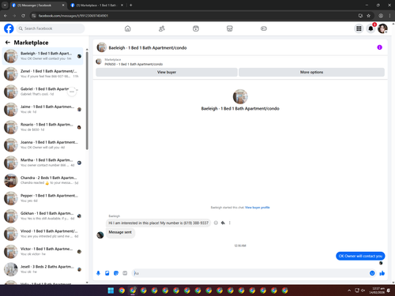Show hidden system tray icons
Image resolution: width=395 pixels, height=296 pixels.
coord(349,290)
